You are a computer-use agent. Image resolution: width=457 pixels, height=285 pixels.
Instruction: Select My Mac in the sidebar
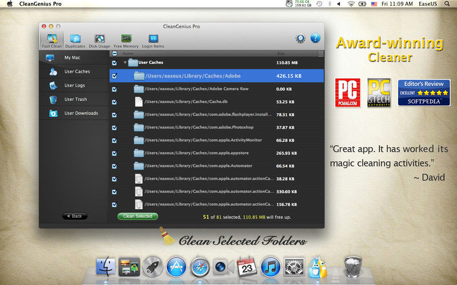(74, 58)
